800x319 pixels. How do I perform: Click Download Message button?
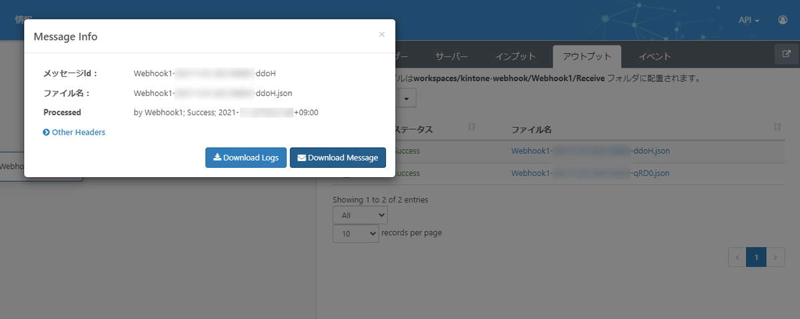coord(337,158)
